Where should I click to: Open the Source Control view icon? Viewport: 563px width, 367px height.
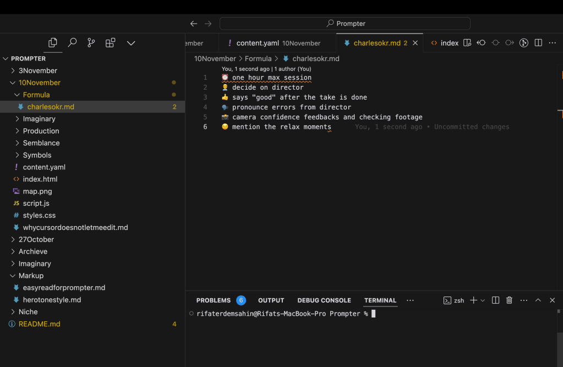click(x=91, y=43)
